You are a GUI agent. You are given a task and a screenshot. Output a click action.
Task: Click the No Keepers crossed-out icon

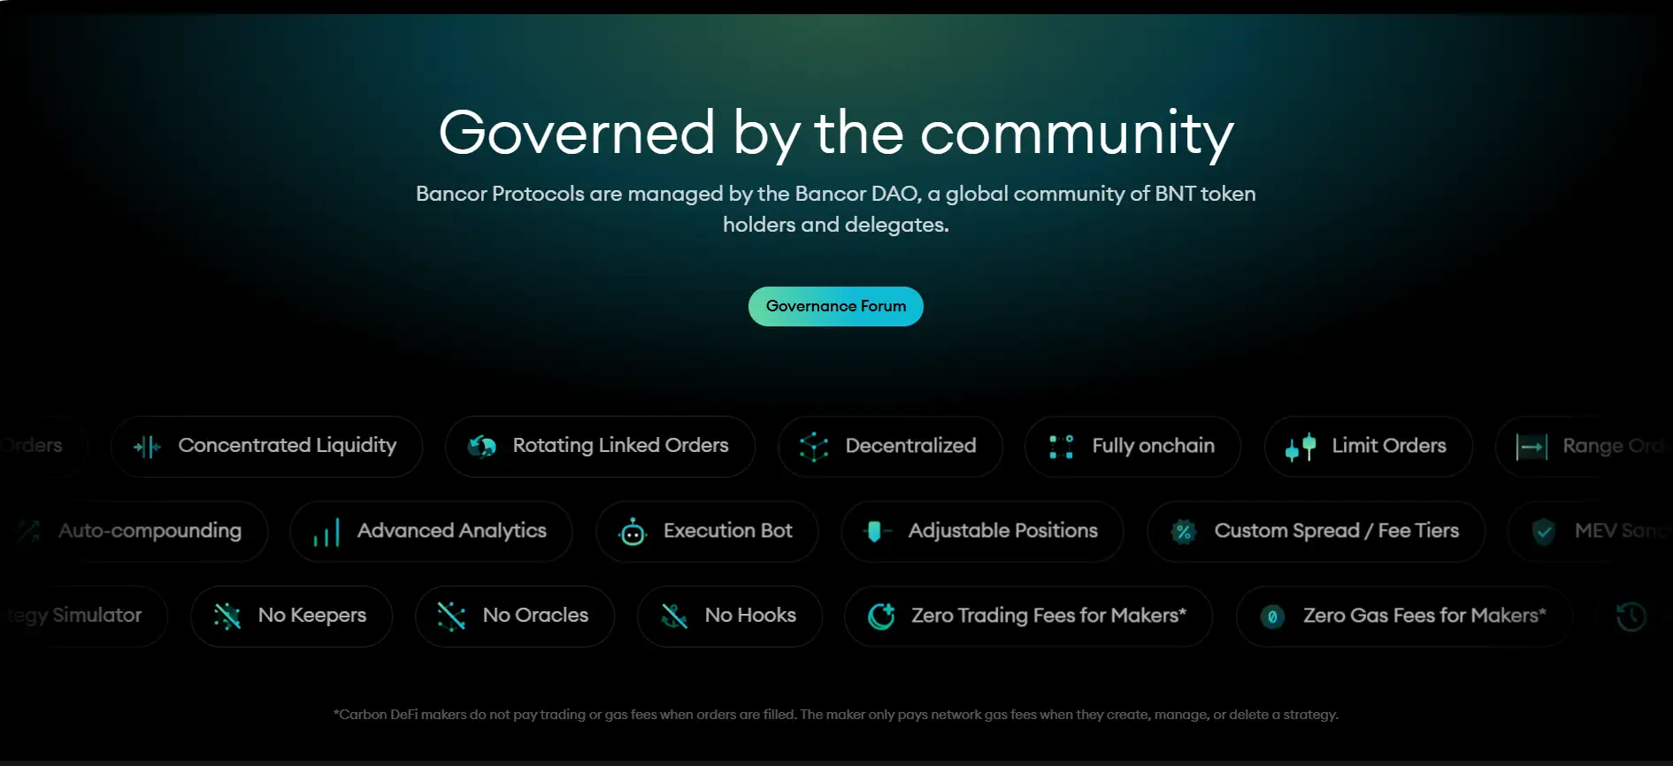[x=227, y=617]
